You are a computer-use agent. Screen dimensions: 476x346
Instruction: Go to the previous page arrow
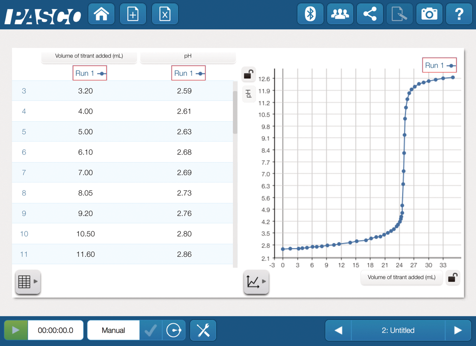point(338,331)
